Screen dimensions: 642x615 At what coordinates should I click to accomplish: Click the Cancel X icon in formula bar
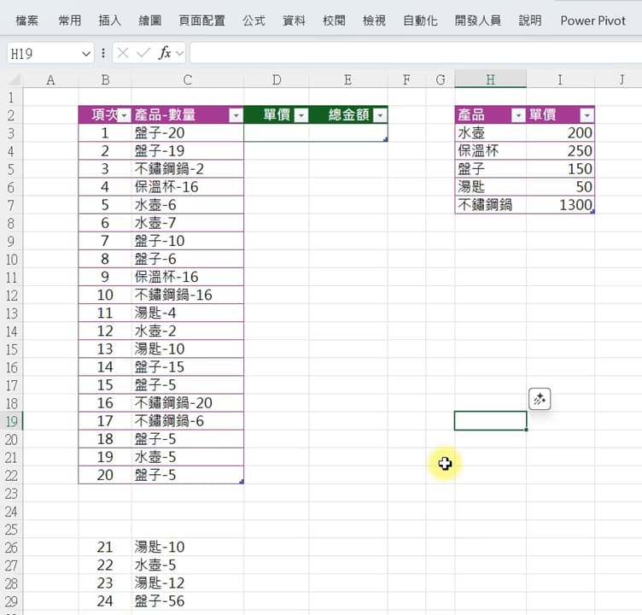coord(123,53)
